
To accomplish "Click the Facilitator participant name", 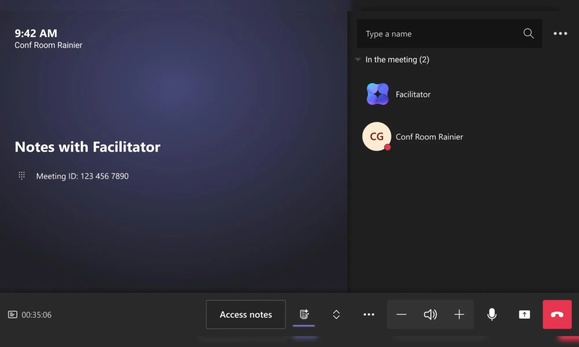I will [x=413, y=94].
